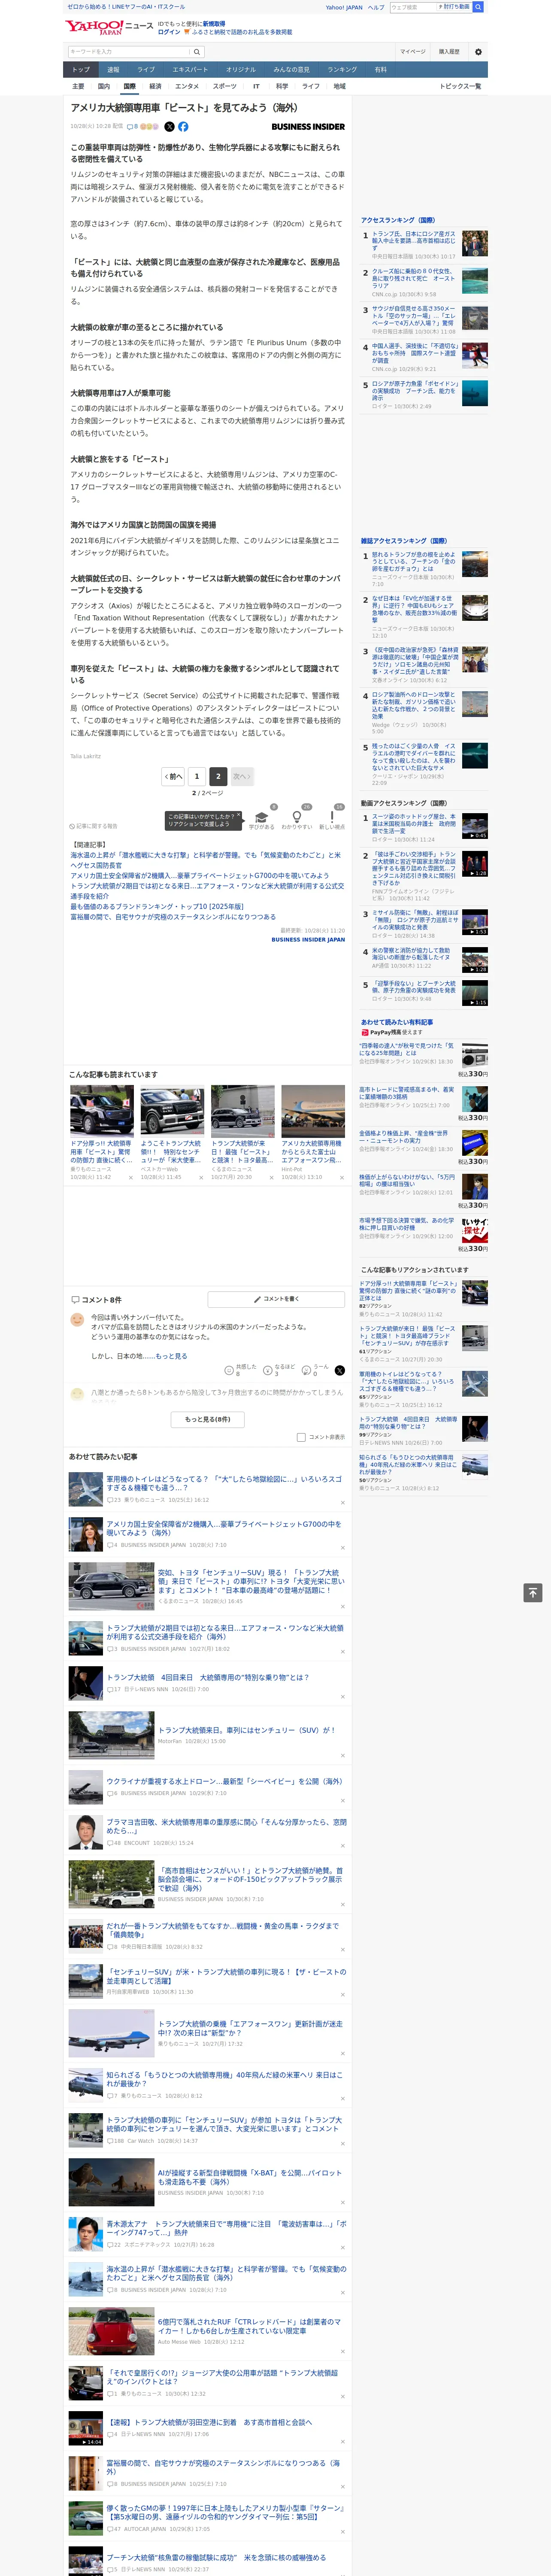Click the keyword search magnifier icon
Image resolution: width=551 pixels, height=2576 pixels.
tap(197, 52)
